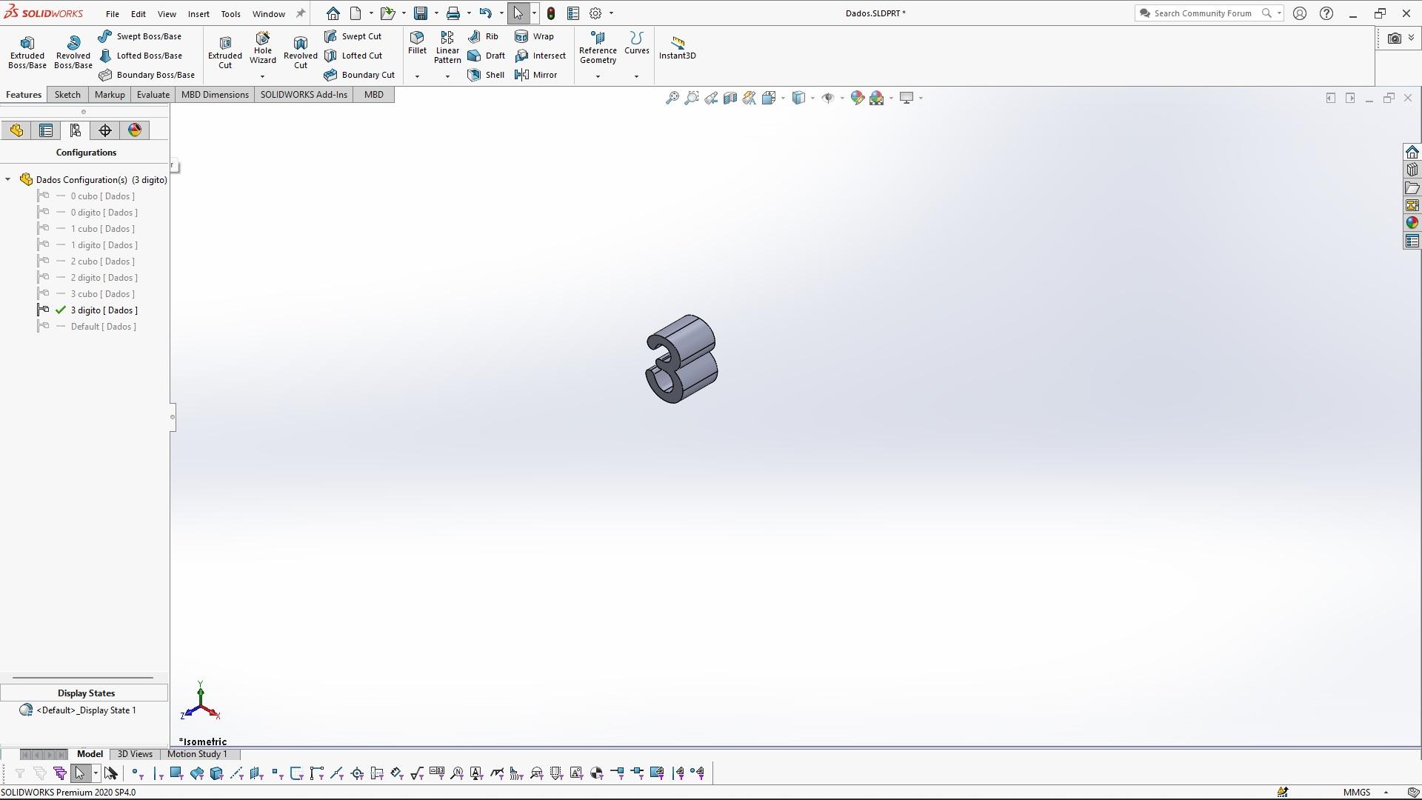1422x800 pixels.
Task: Activate the Extruded Cut tool
Action: (225, 52)
